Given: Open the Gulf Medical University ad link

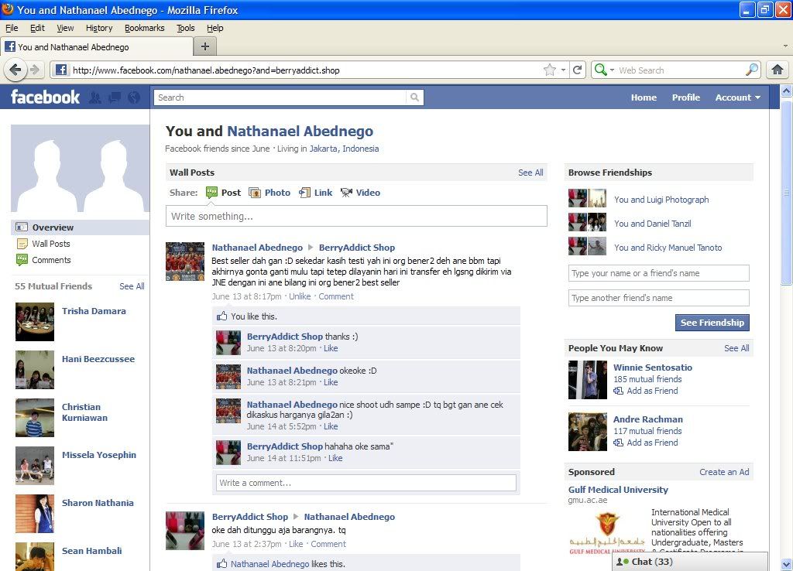Looking at the screenshot, I should pos(618,490).
